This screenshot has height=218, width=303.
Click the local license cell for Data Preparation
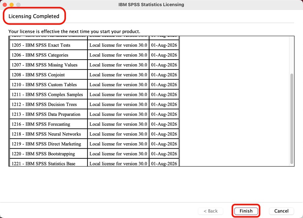[118, 114]
